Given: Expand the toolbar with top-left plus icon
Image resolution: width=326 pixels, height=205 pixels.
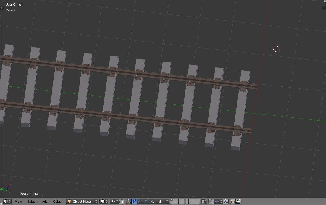Looking at the screenshot, I should [x=2, y=8].
